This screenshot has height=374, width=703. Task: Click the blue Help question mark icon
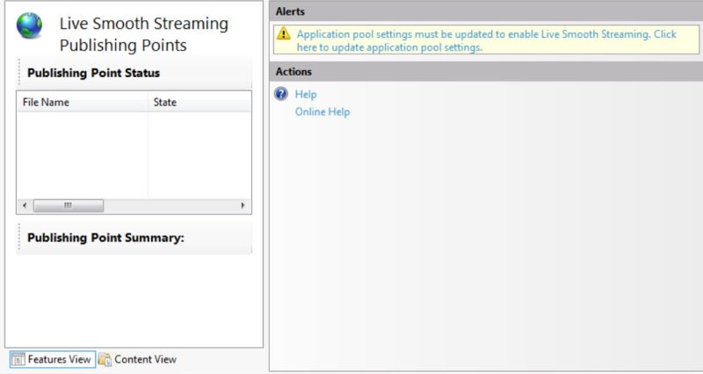(281, 94)
